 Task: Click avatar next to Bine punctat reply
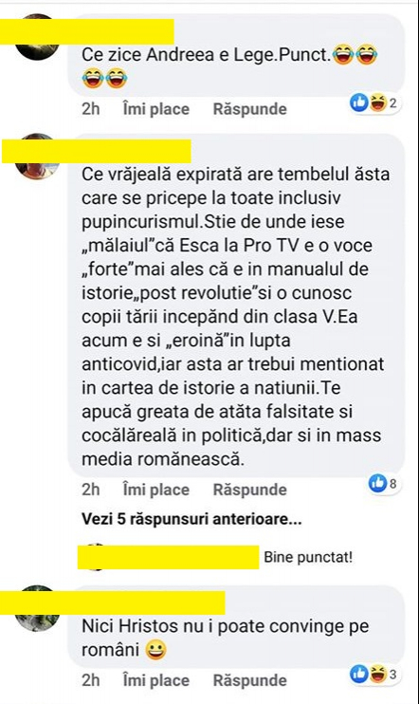97,557
